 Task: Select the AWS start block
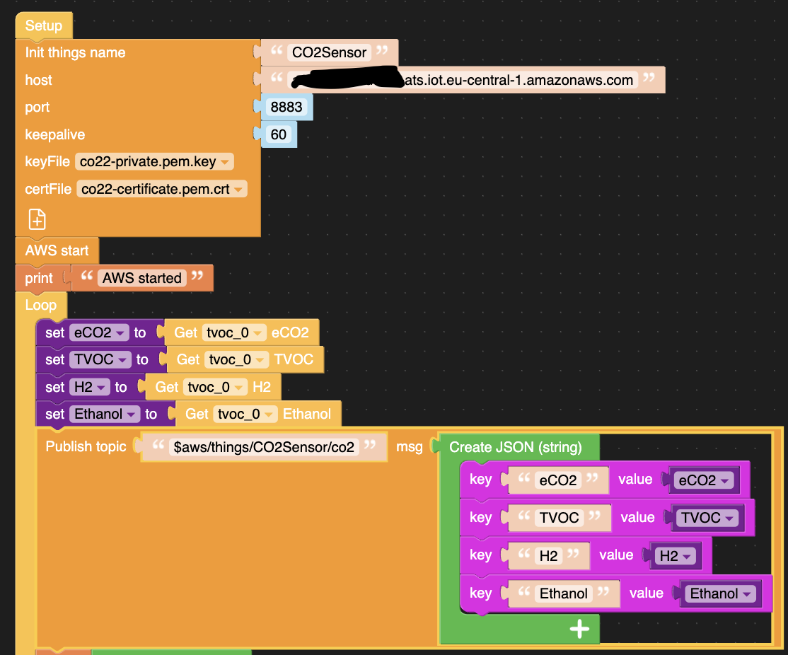pyautogui.click(x=57, y=250)
